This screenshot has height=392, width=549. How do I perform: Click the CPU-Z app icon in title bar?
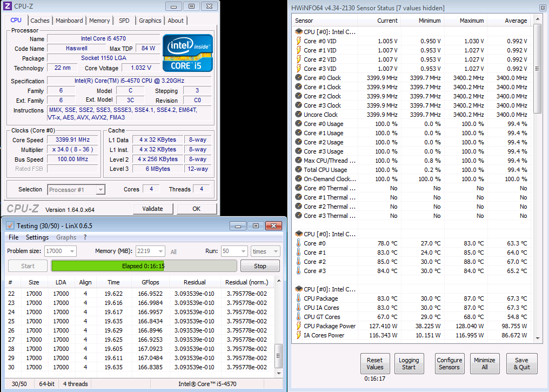[x=7, y=6]
